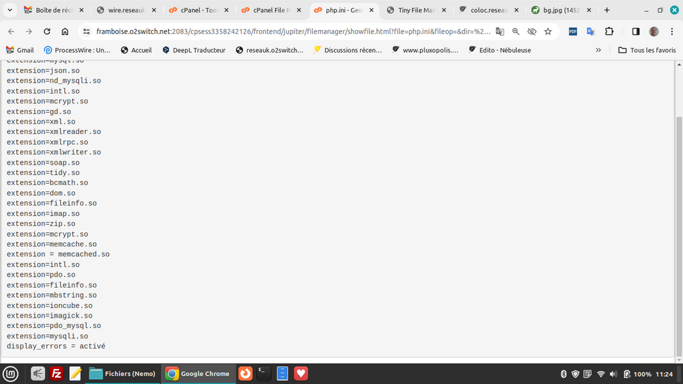
Task: Launch FileZilla from the taskbar
Action: [x=56, y=374]
